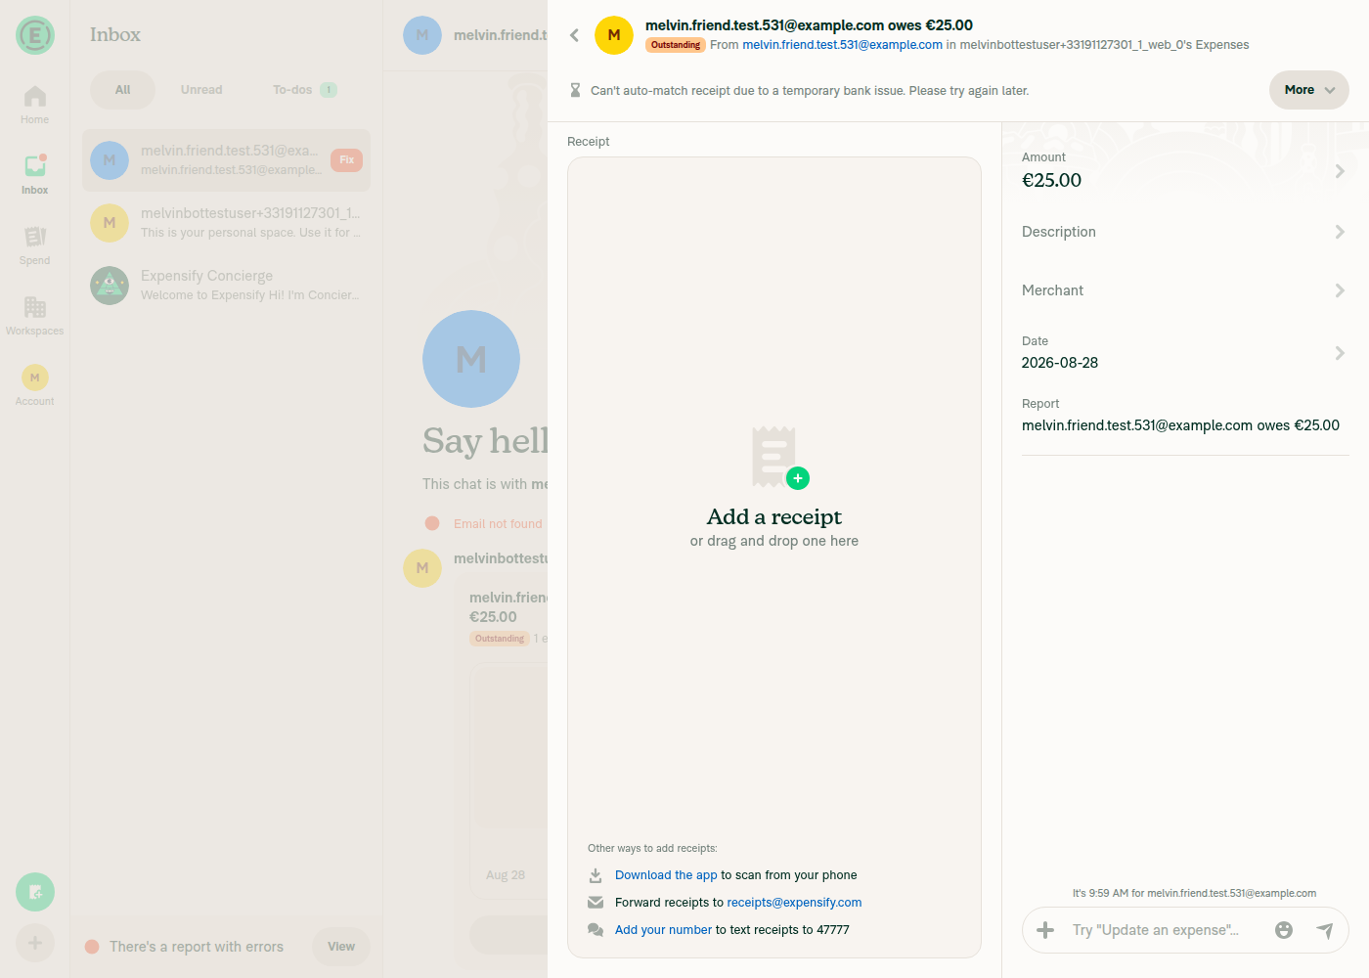Open the melvinbottestuser personal space chat

(x=227, y=223)
